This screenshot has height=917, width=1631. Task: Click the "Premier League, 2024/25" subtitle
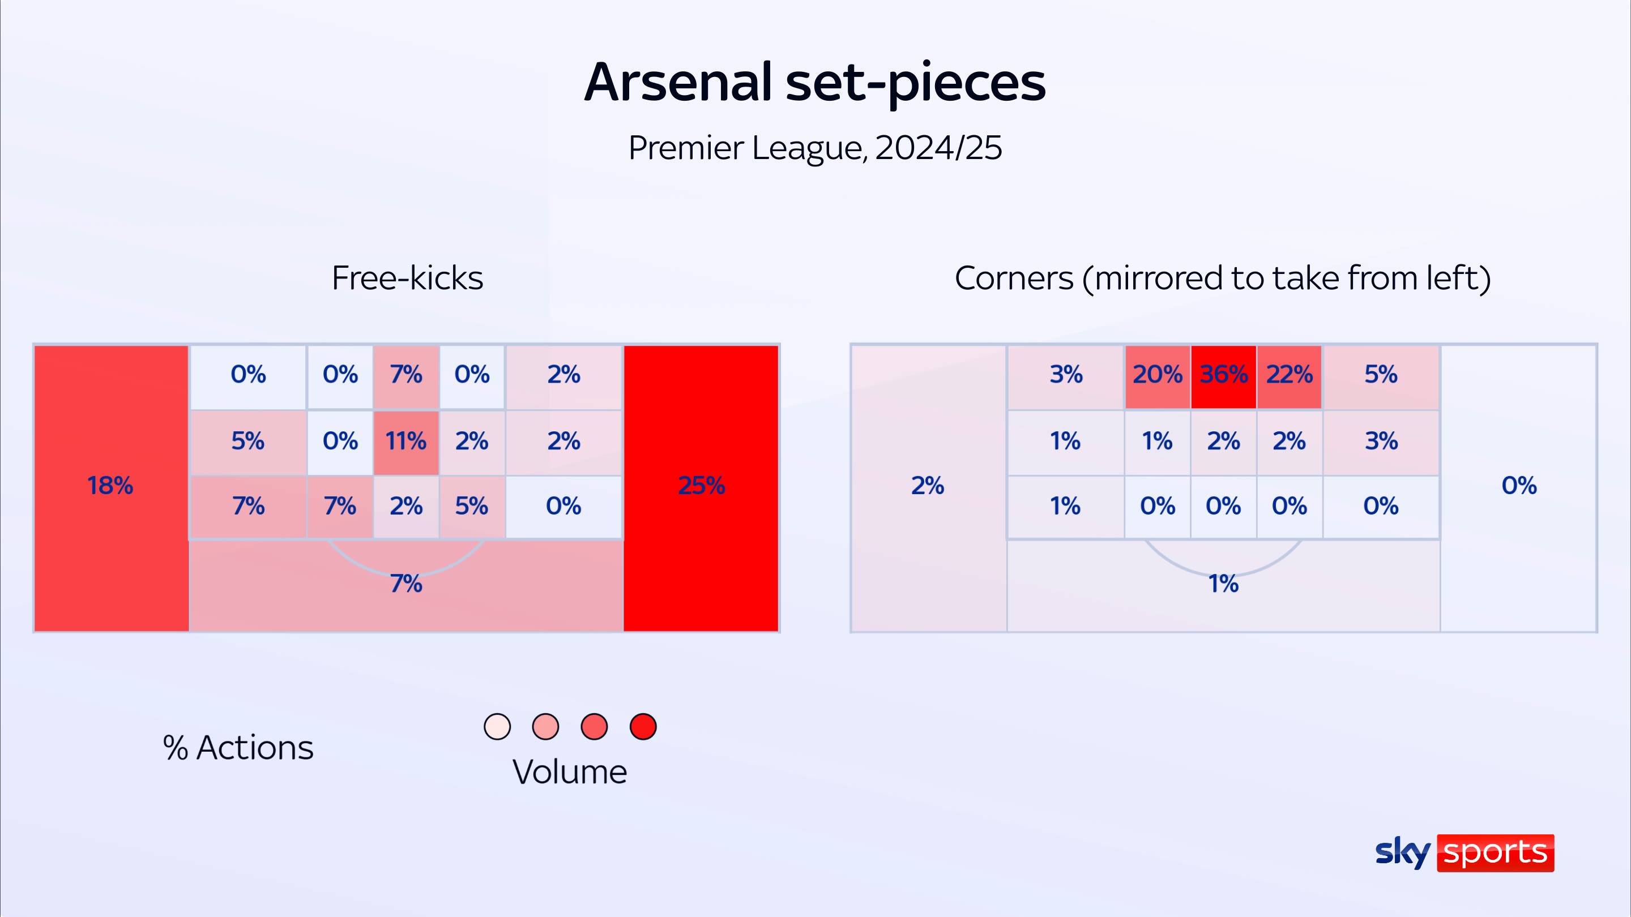click(x=815, y=148)
